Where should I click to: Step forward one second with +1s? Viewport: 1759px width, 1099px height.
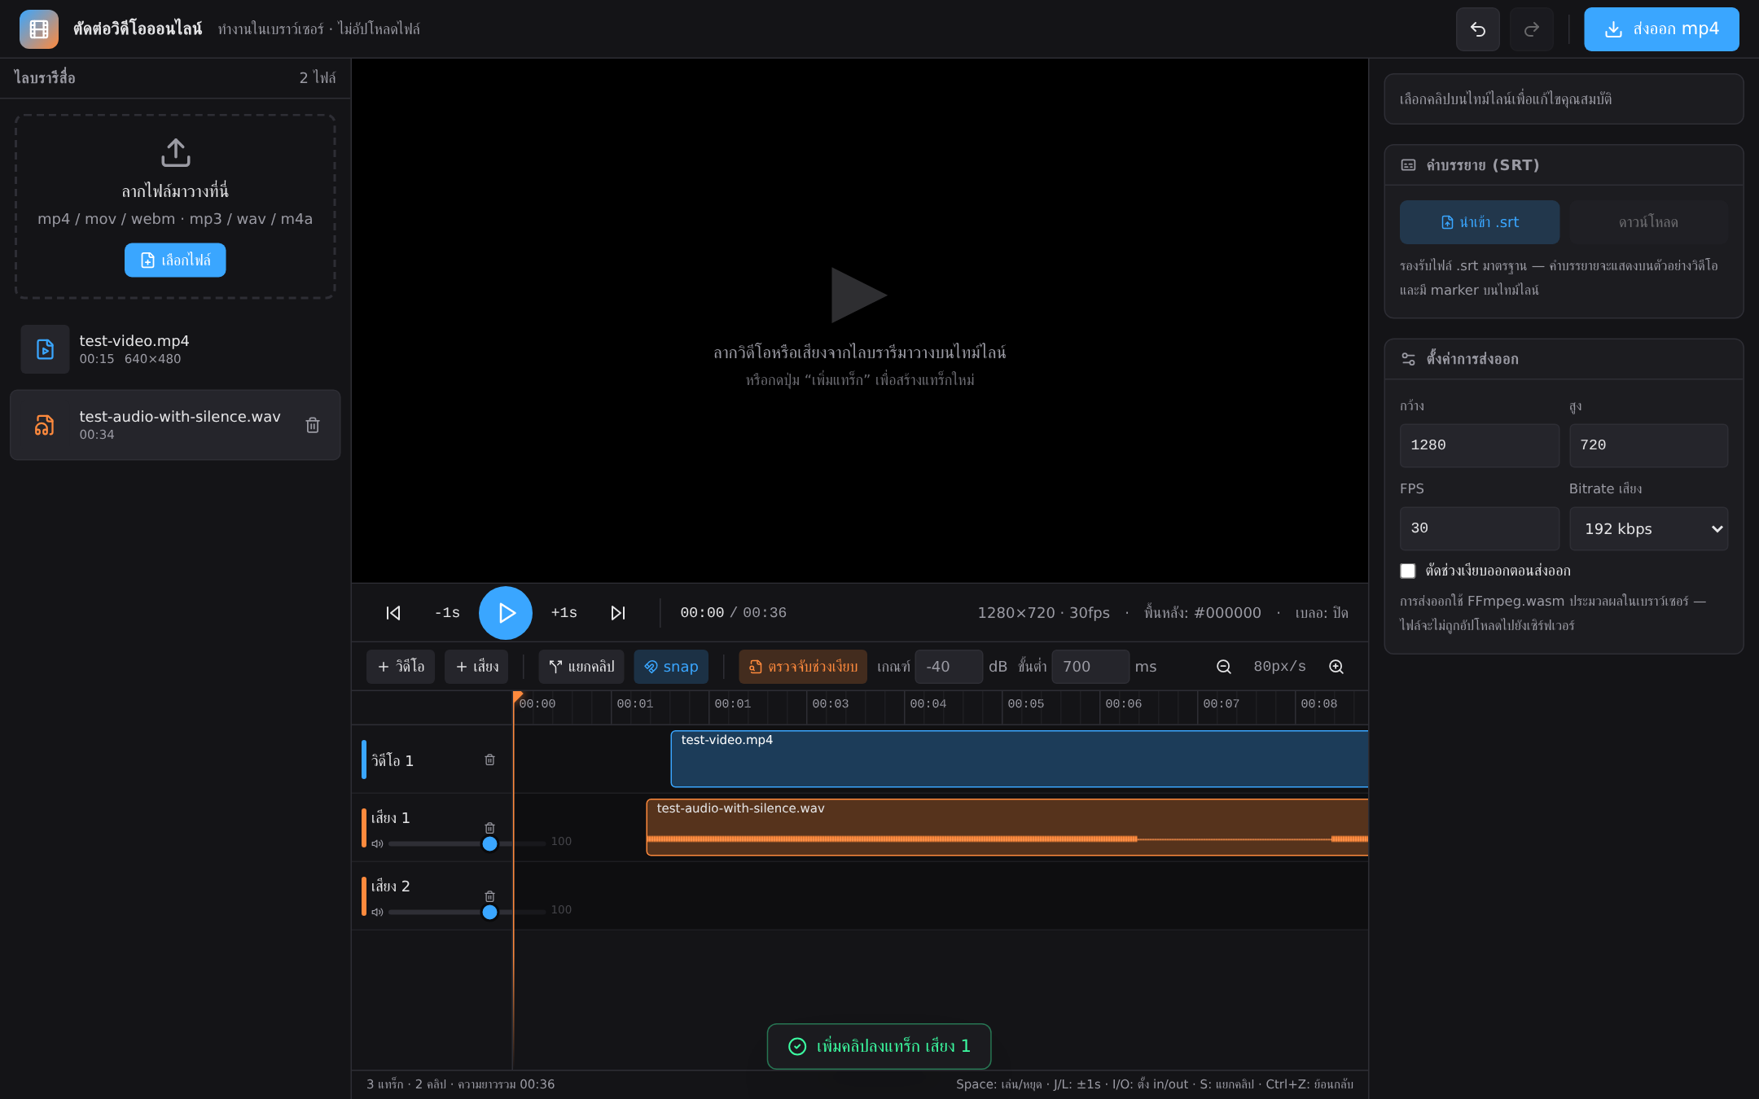[564, 613]
